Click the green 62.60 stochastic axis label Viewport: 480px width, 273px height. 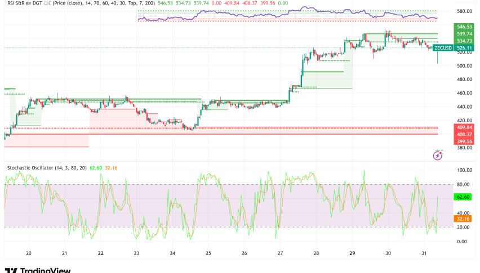464,198
